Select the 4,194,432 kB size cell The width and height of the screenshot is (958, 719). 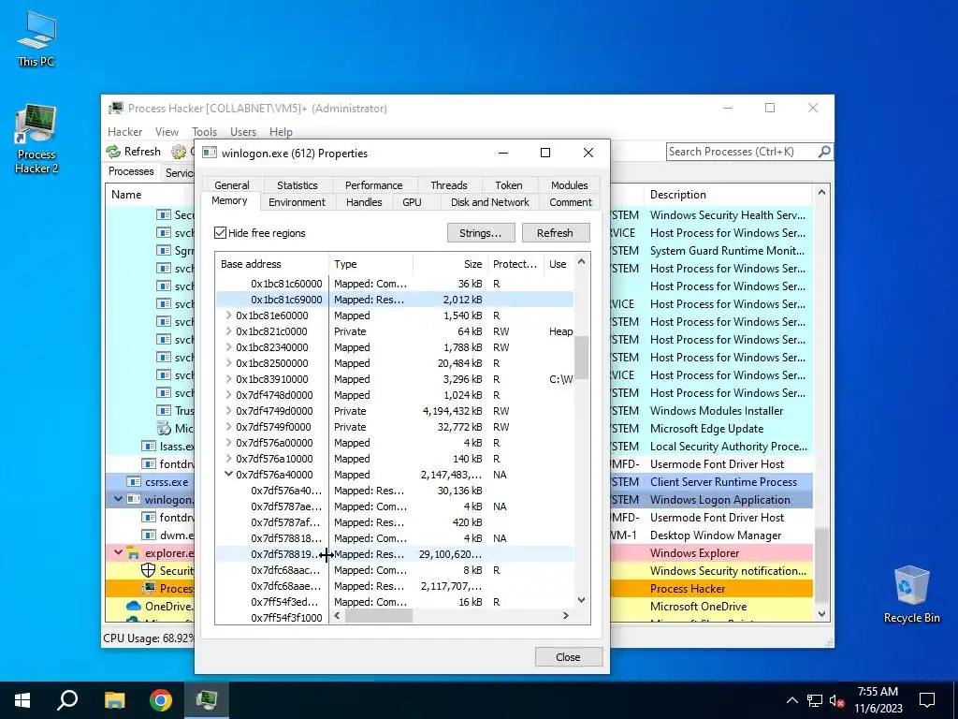(452, 411)
